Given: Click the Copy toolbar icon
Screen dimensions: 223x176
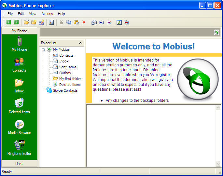Looking at the screenshot, I should [69, 22].
